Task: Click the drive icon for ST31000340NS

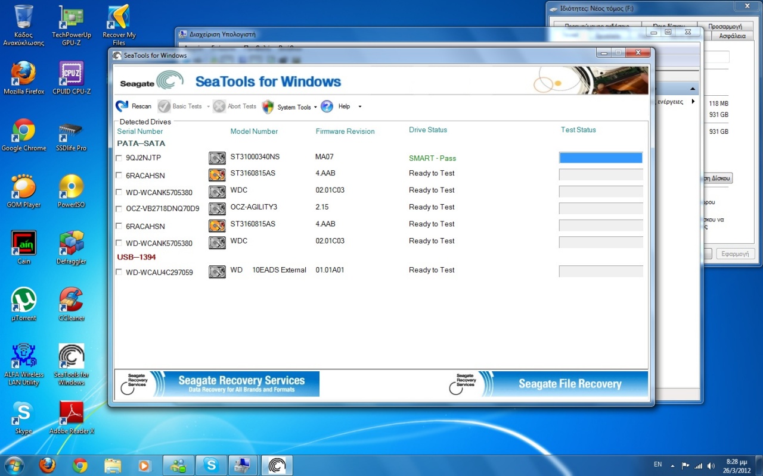Action: click(217, 158)
